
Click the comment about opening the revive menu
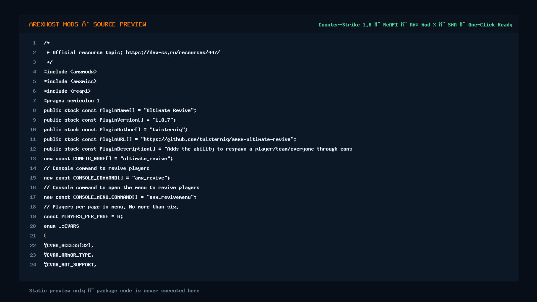click(122, 187)
